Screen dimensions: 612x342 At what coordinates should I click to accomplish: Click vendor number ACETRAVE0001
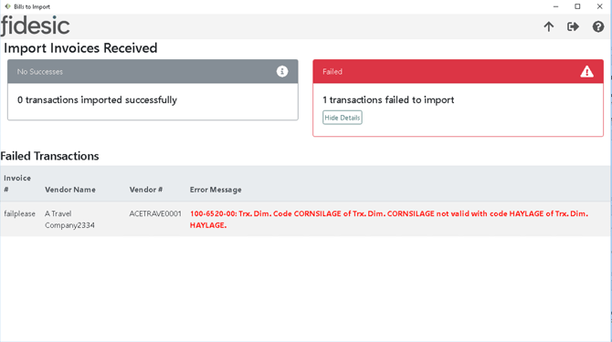point(155,213)
